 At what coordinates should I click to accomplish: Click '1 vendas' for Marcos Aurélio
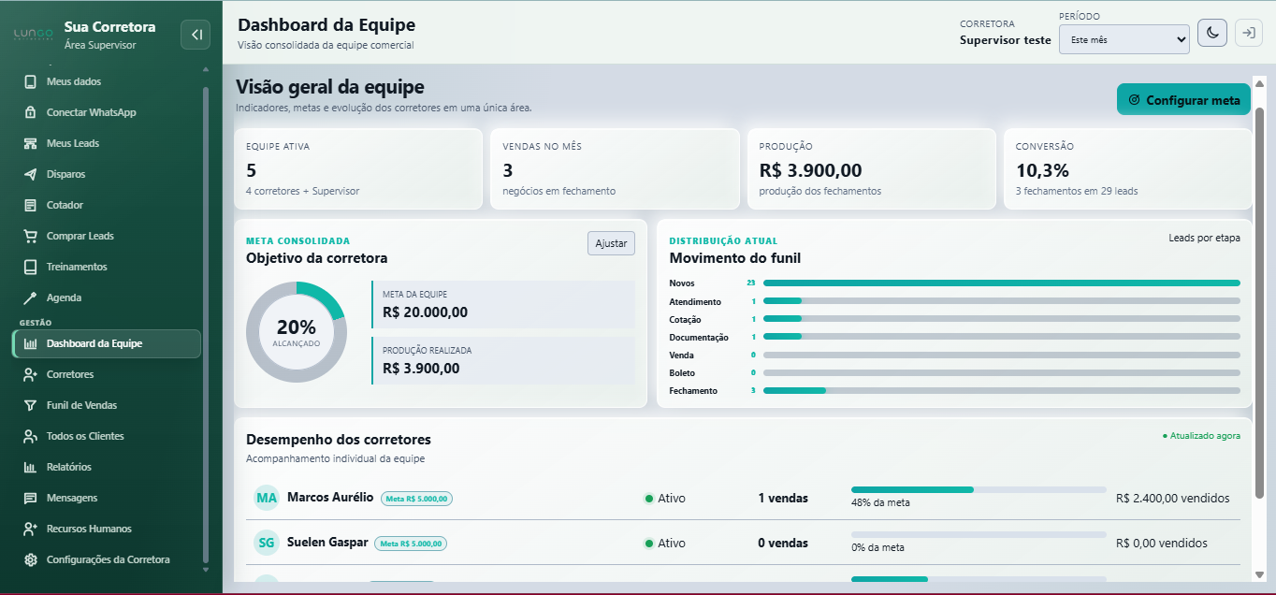783,499
